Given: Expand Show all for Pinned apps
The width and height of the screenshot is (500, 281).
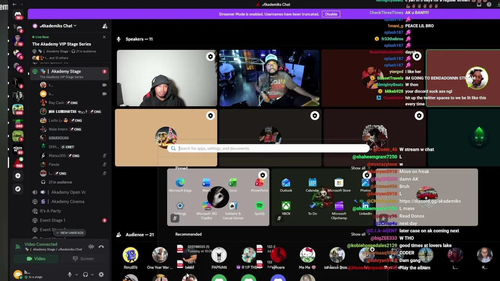Looking at the screenshot, I should [360, 168].
